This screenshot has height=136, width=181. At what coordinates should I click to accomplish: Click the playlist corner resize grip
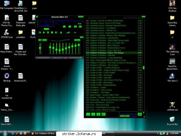pos(144,117)
